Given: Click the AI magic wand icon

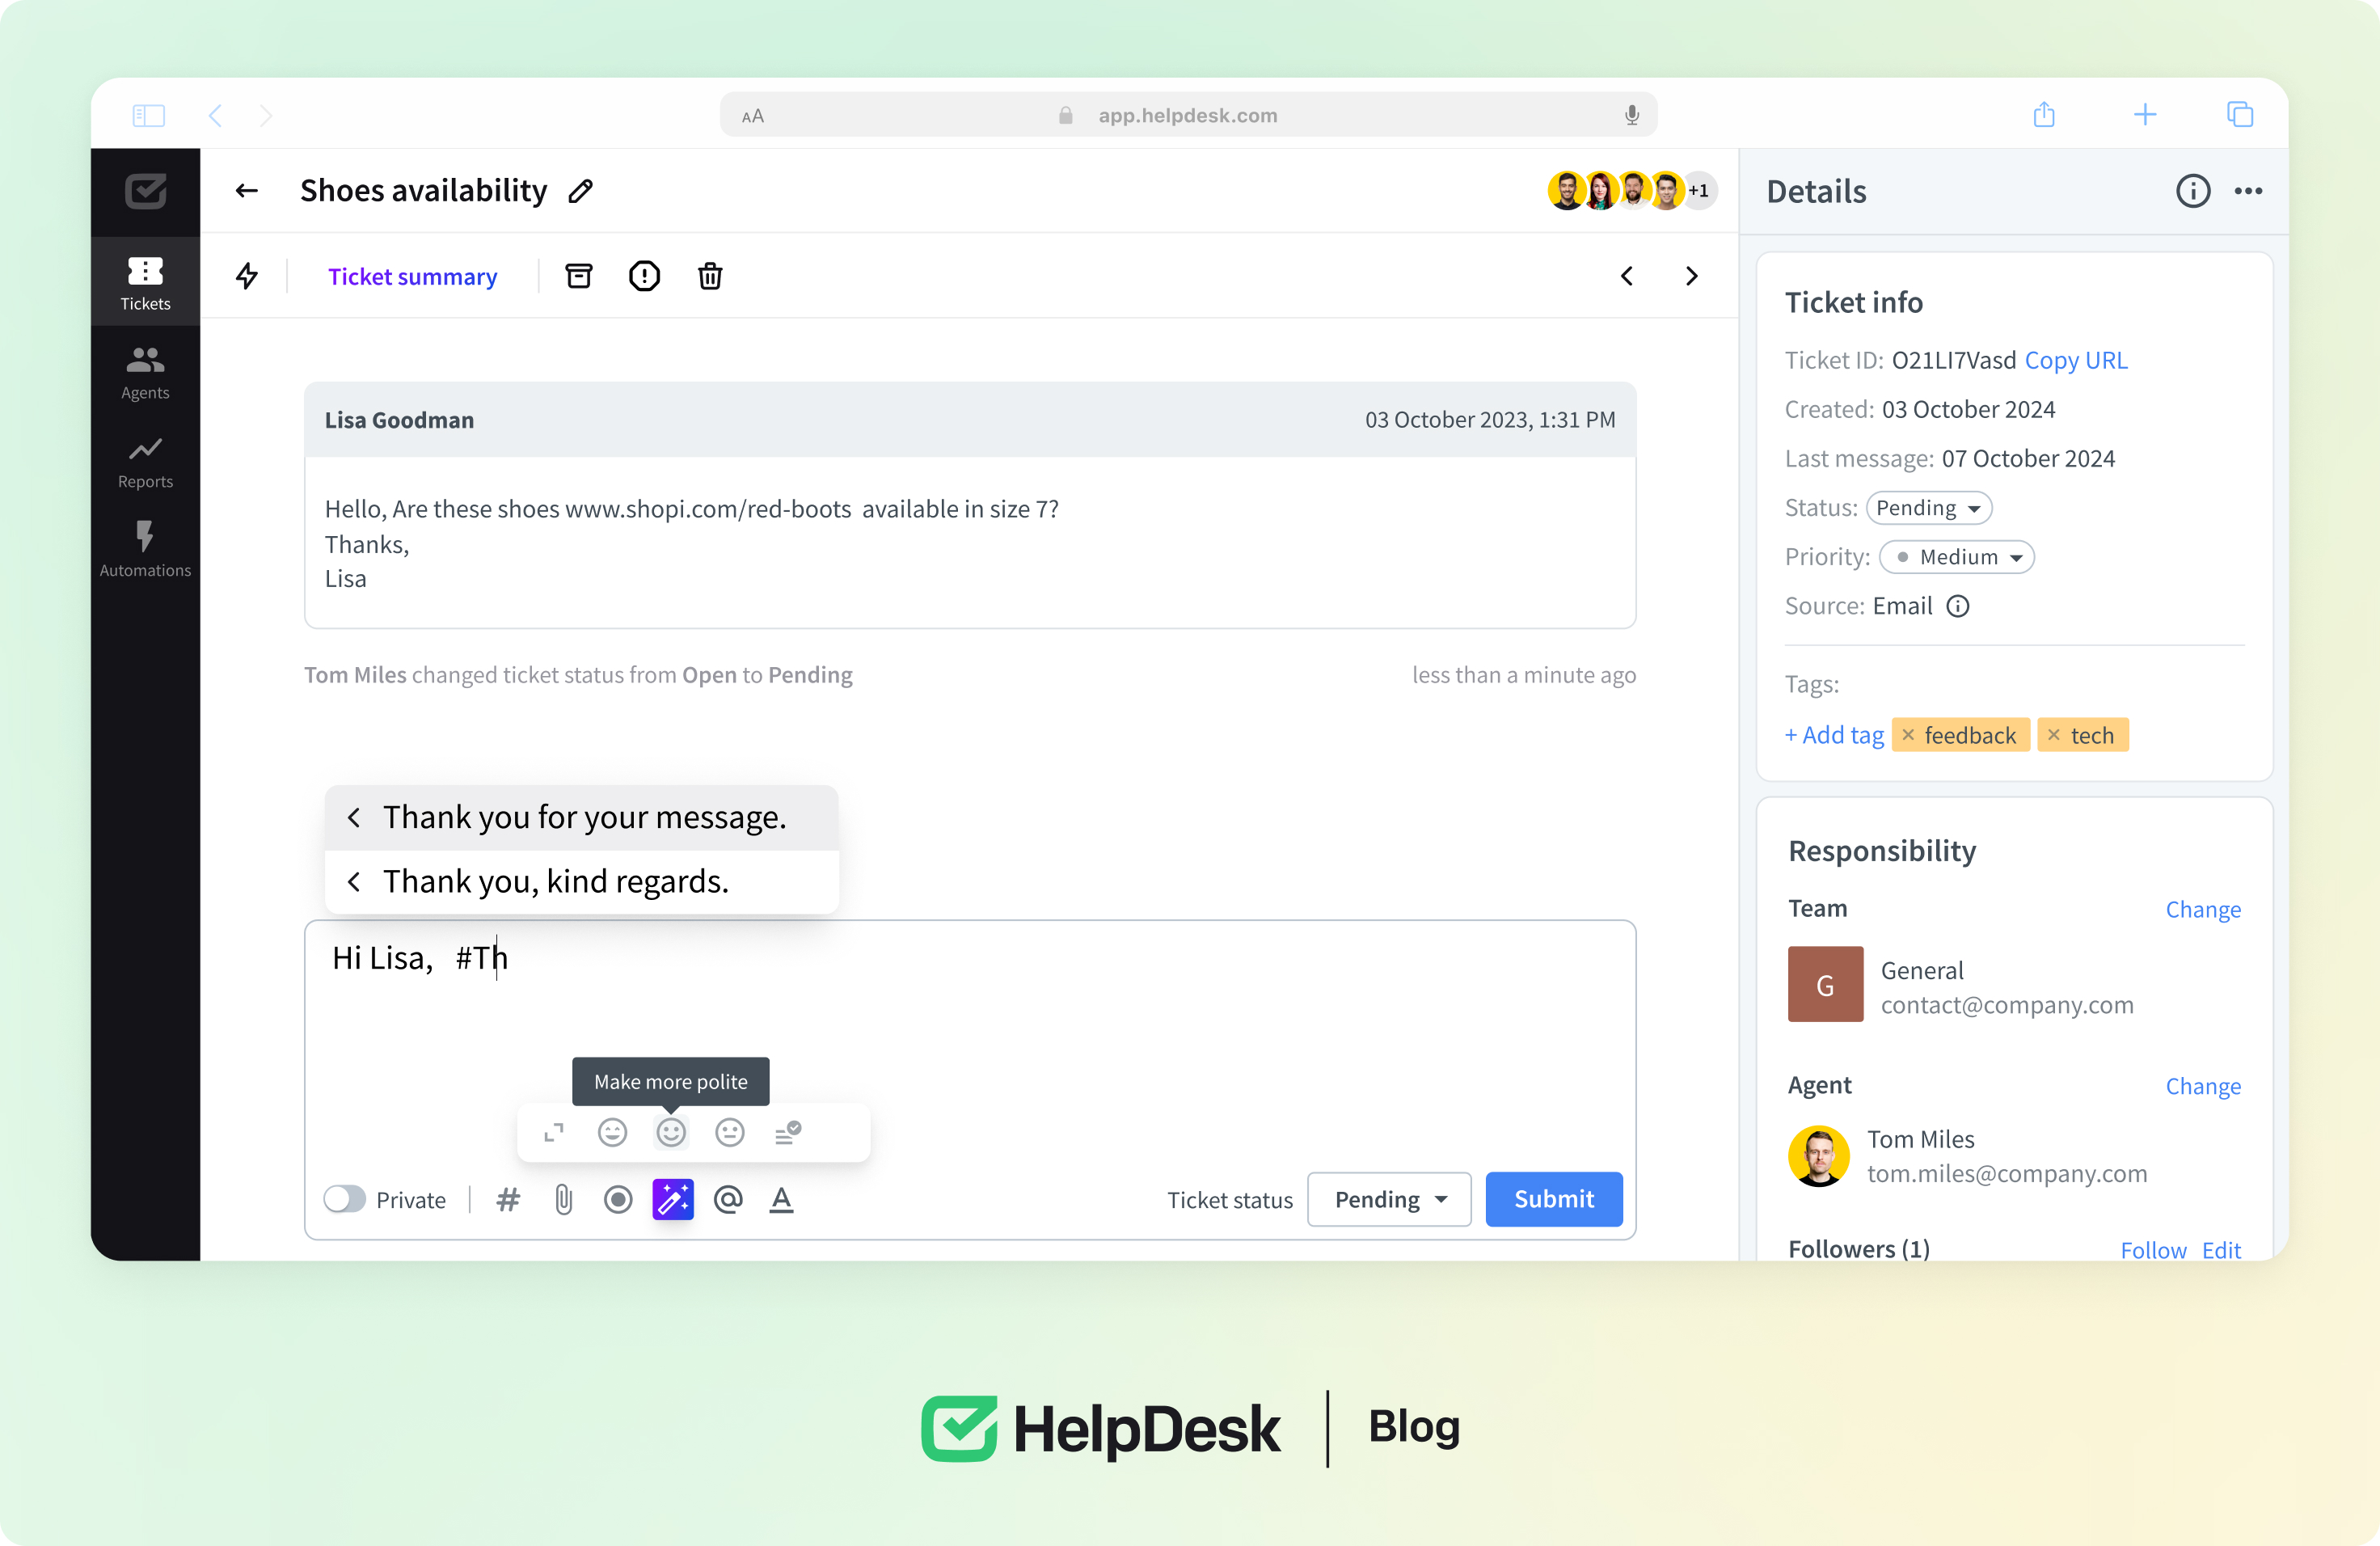Looking at the screenshot, I should 672,1199.
